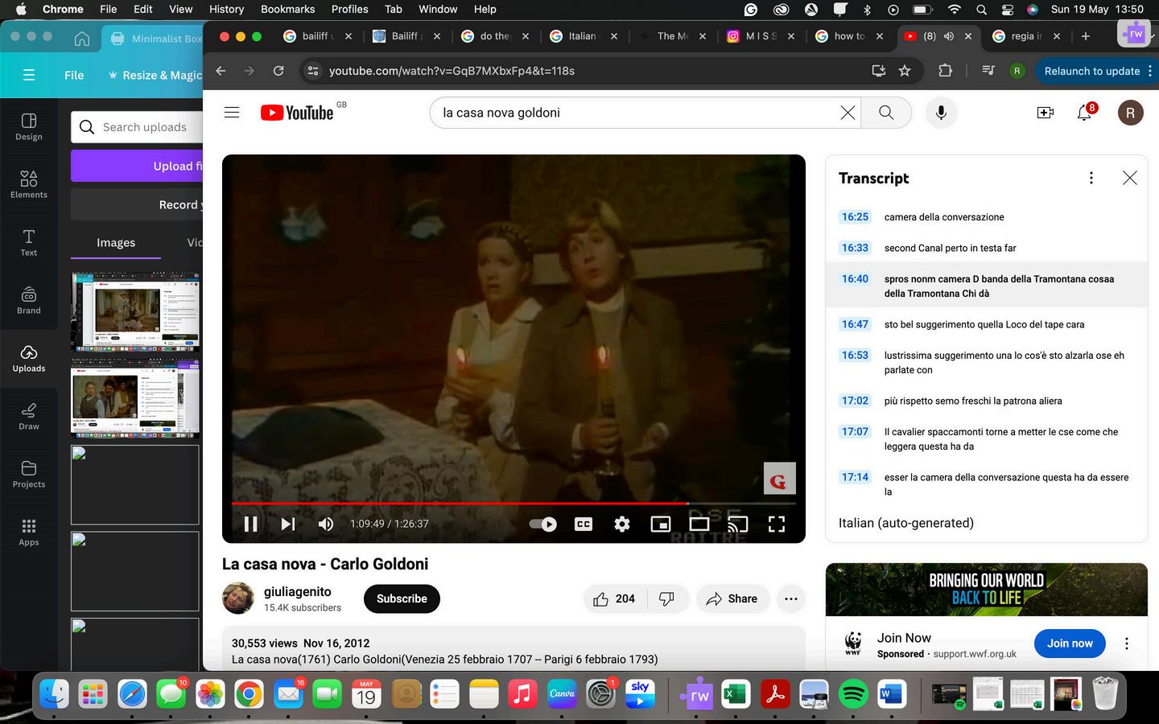Reload the YouTube page

[278, 71]
